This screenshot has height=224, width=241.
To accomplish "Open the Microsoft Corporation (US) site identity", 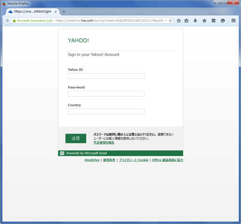I will [x=35, y=21].
